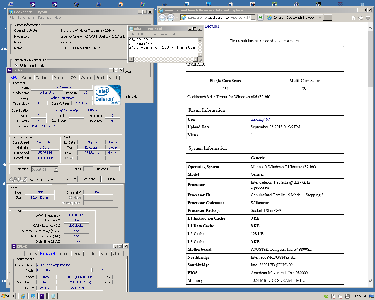Open Notepad Format menu
375x300 pixels.
click(x=152, y=34)
